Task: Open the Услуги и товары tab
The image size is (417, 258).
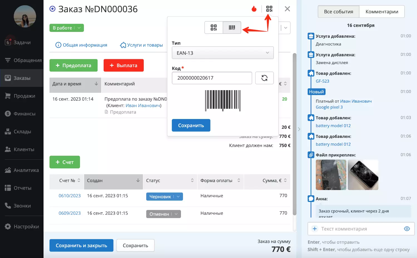Action: (x=142, y=45)
